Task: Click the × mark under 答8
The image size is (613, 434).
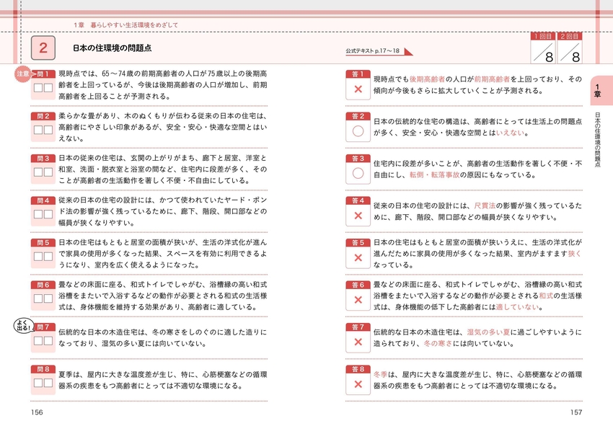Action: click(358, 384)
